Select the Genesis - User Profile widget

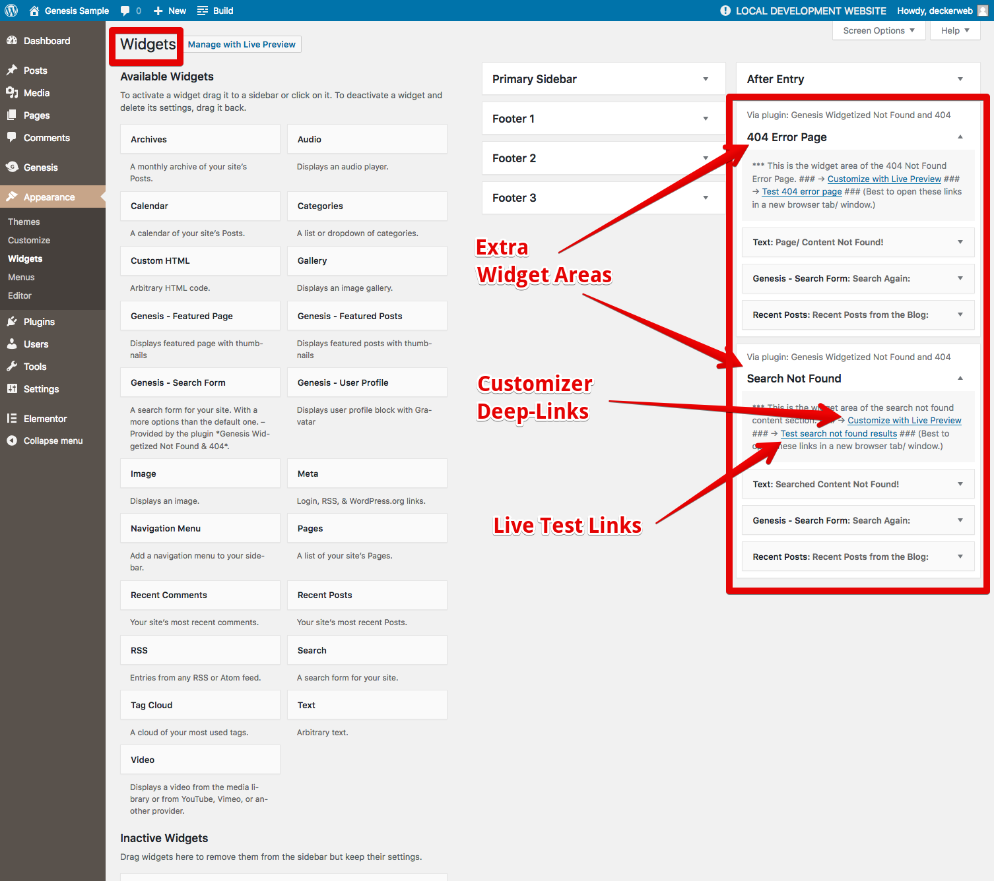click(367, 382)
